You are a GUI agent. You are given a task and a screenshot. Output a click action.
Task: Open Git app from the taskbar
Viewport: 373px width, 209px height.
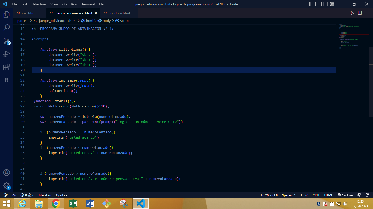click(107, 204)
